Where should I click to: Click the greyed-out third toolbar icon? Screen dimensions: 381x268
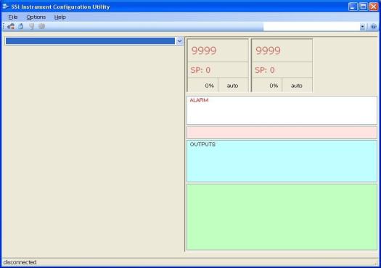pyautogui.click(x=32, y=26)
